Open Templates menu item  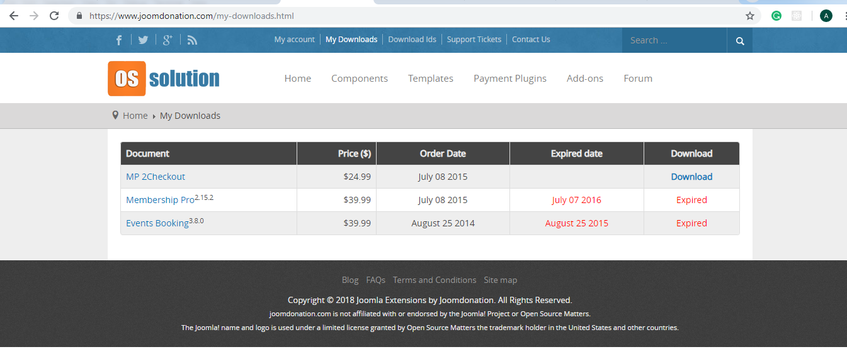tap(431, 78)
